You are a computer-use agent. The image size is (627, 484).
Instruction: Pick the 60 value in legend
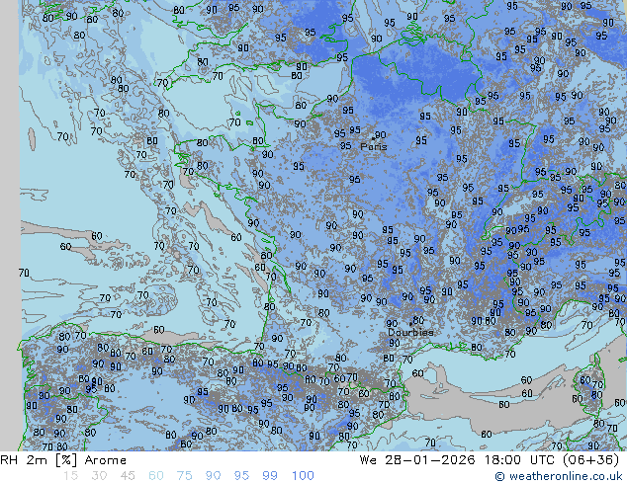click(156, 476)
